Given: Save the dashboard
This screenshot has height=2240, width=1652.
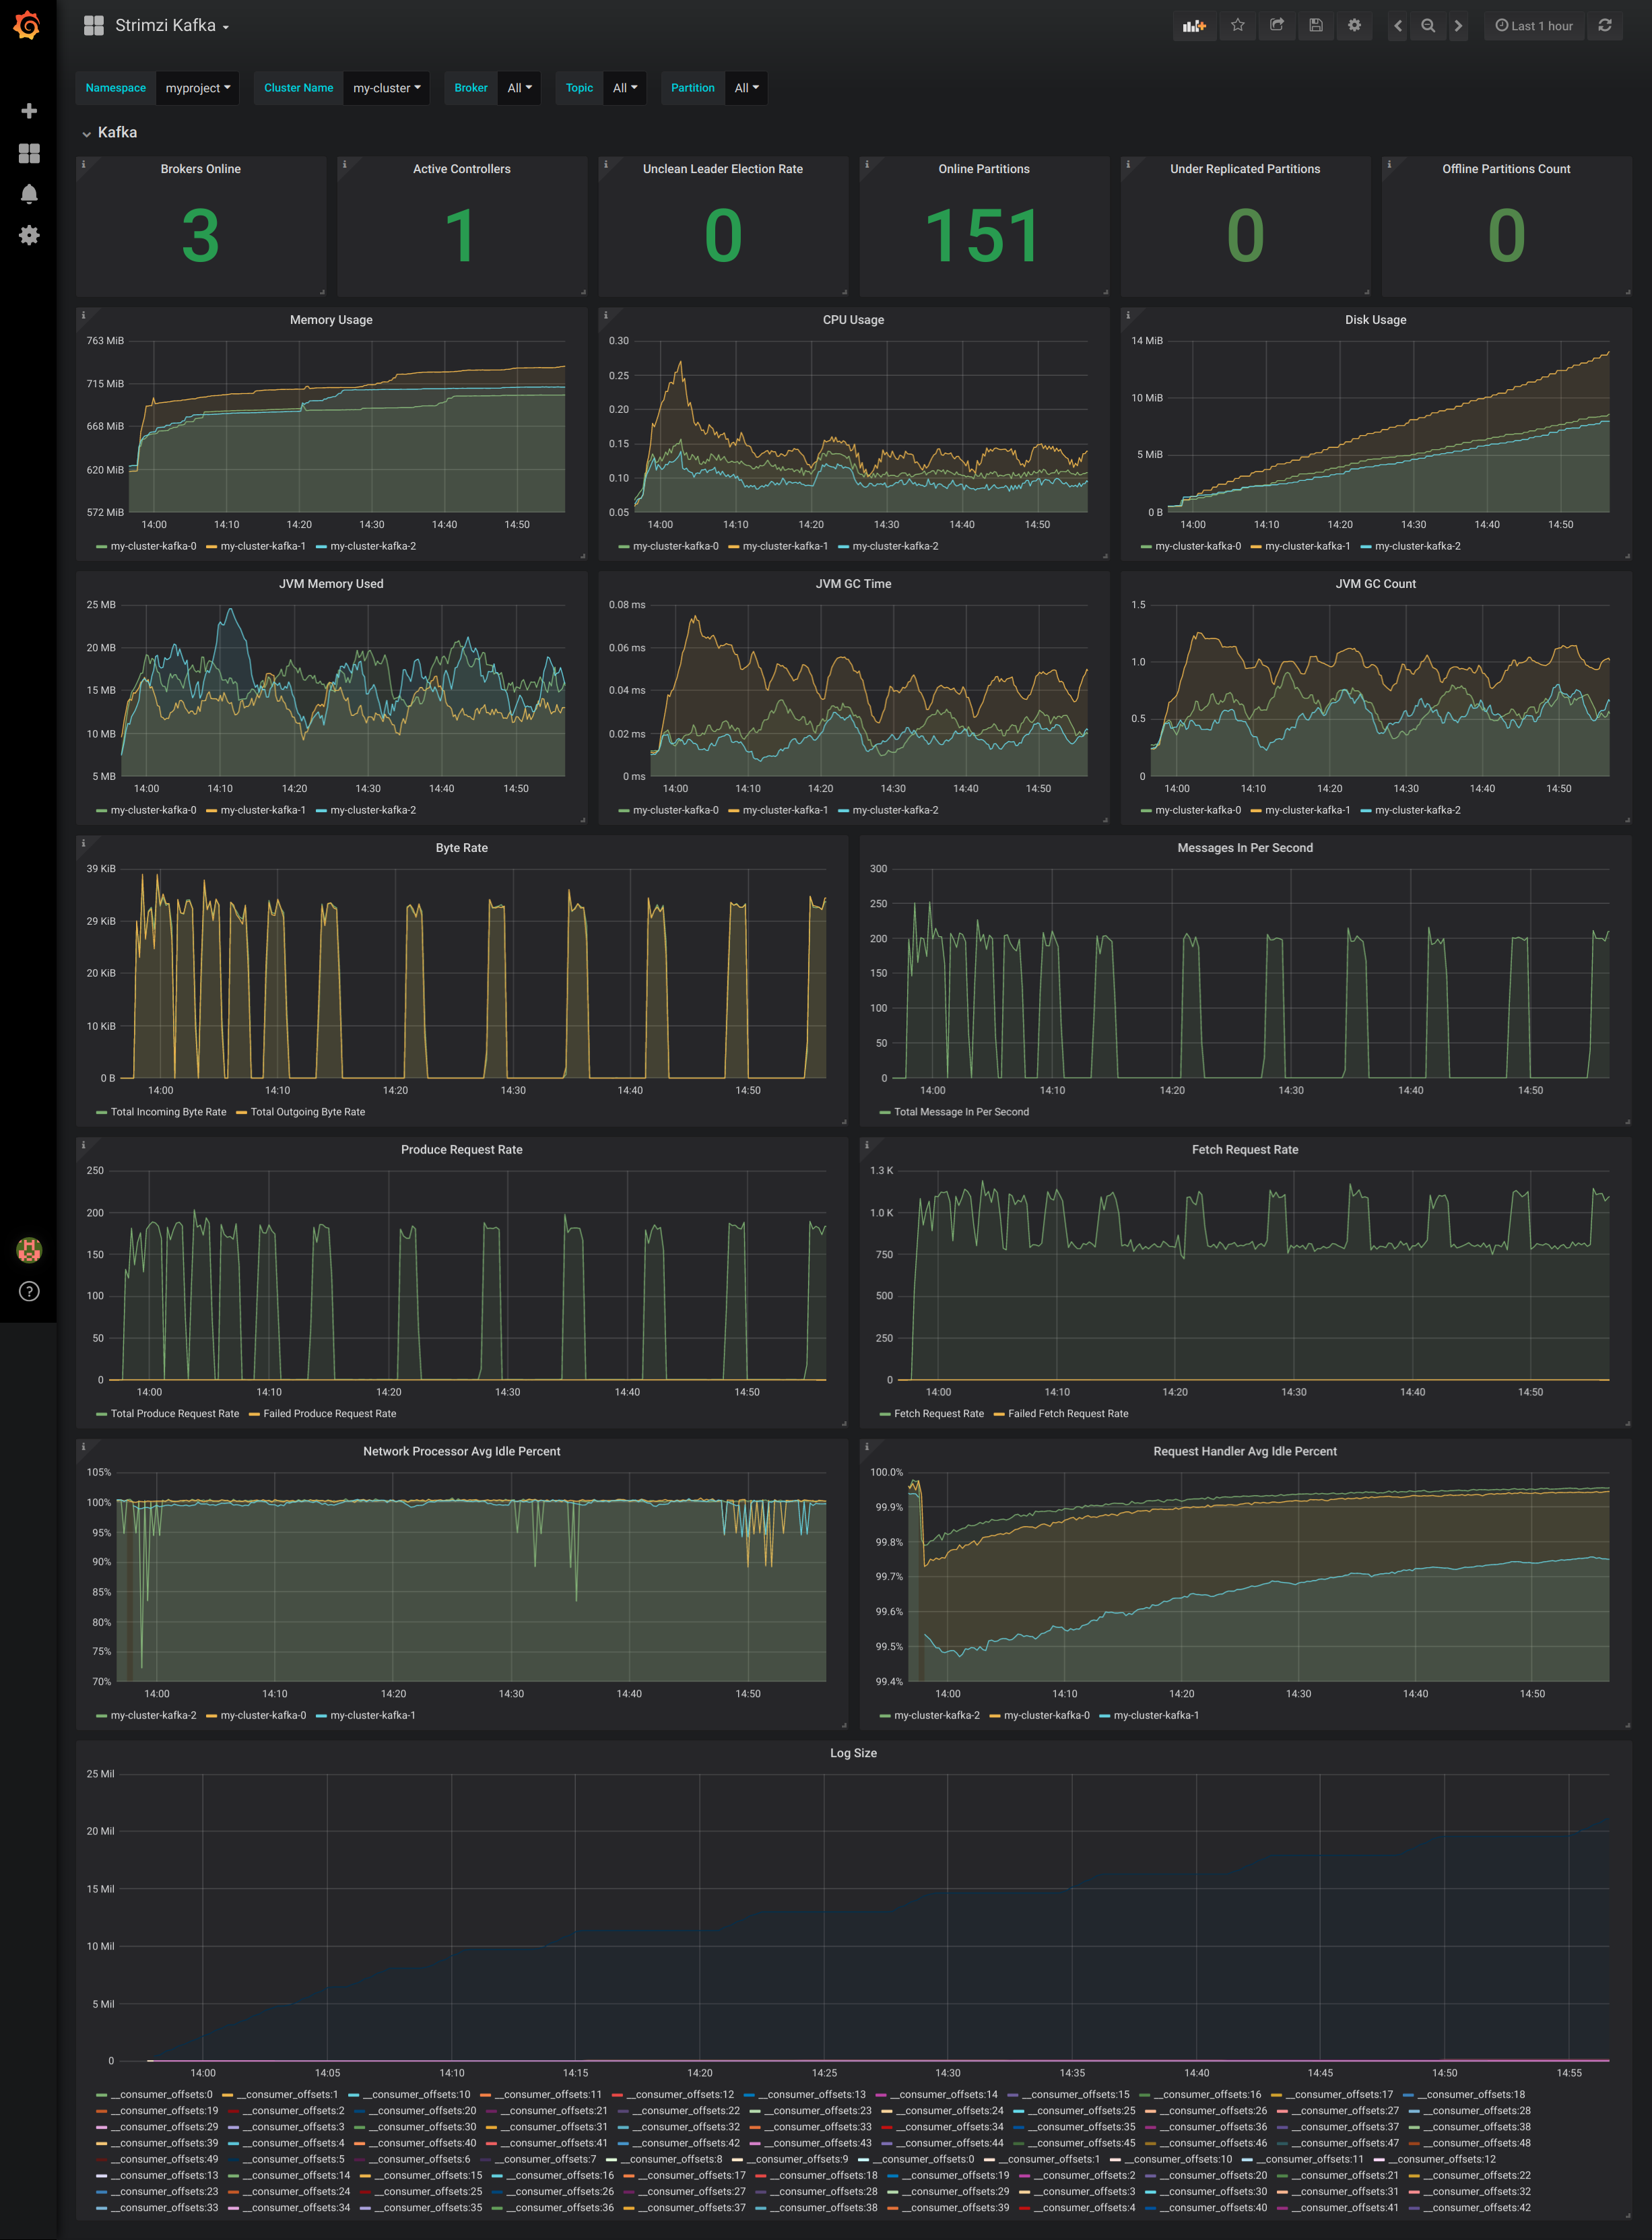Looking at the screenshot, I should [x=1315, y=26].
